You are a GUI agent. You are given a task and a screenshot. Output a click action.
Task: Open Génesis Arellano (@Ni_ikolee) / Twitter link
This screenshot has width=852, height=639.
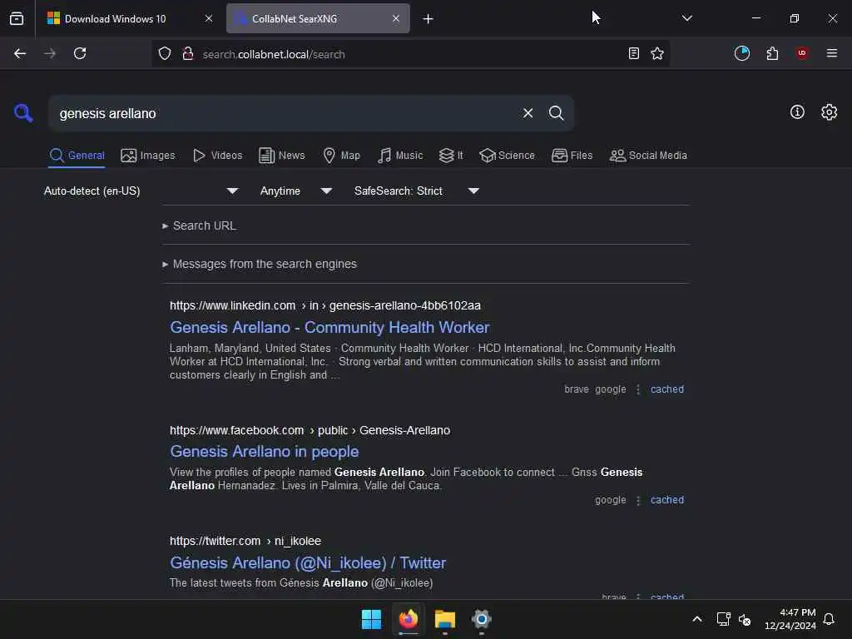308,563
